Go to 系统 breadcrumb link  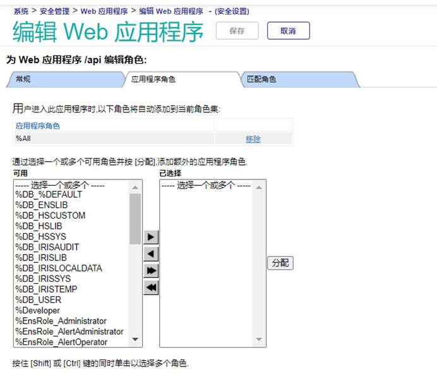coord(21,11)
